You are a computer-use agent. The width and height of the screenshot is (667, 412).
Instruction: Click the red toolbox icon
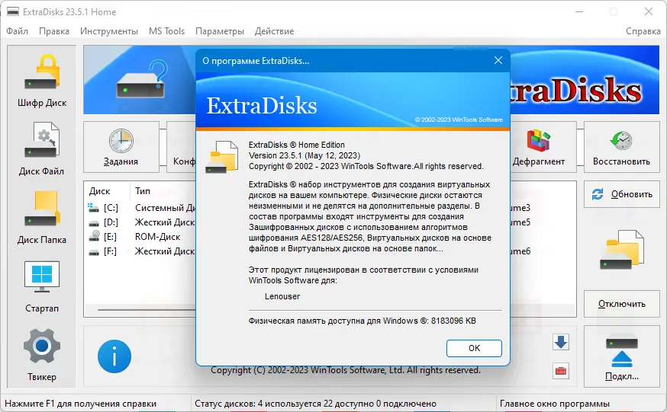click(x=561, y=371)
